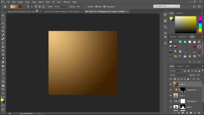Screen dimensions: 204x115
Task: Choose the Radial Gradient style button
Action: click(x=32, y=7)
